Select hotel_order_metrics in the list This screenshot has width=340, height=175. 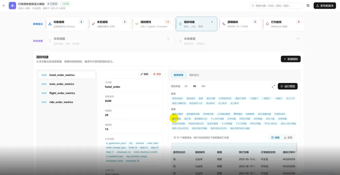pos(67,75)
